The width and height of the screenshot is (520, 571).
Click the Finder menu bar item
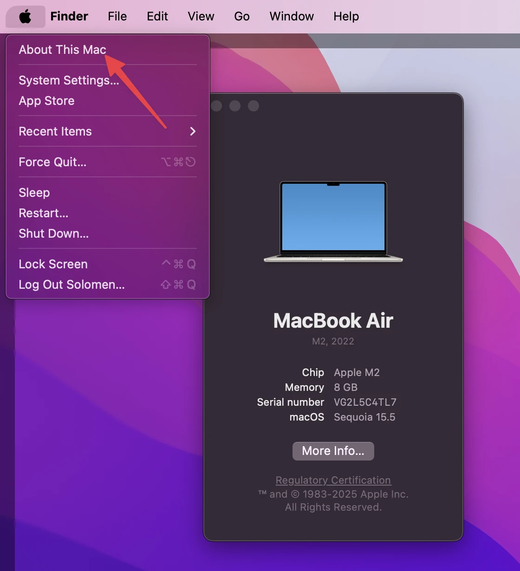pos(69,16)
